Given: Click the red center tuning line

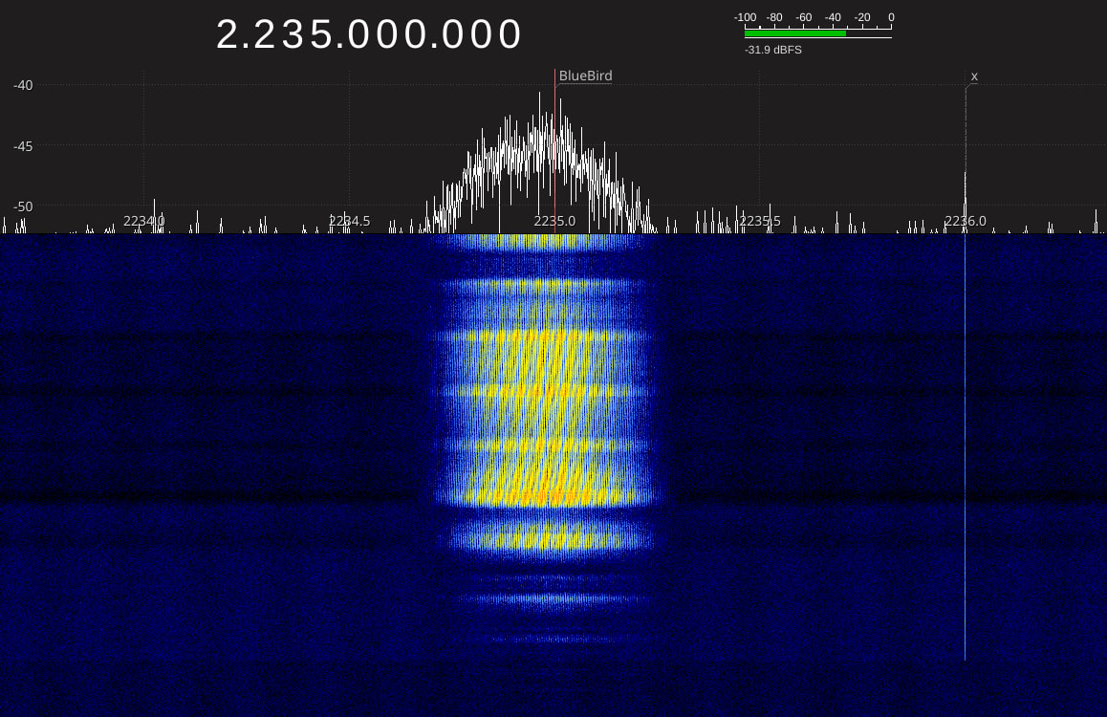Looking at the screenshot, I should 554,151.
